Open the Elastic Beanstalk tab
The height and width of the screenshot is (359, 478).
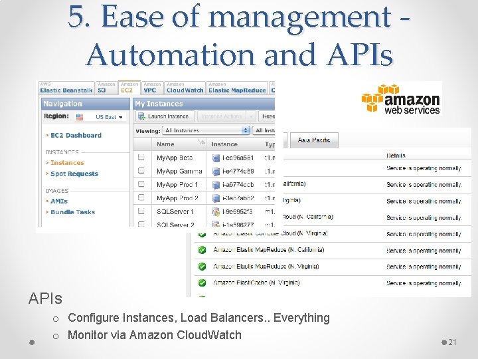[x=66, y=88]
